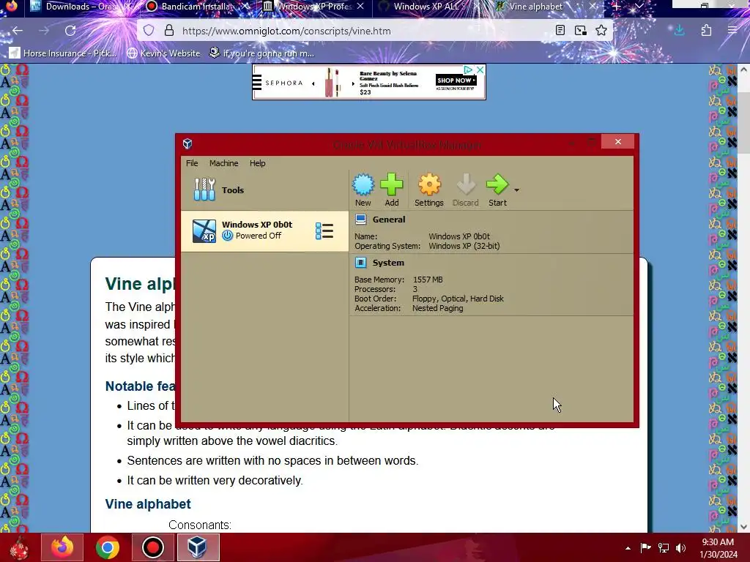Click the AdChoices triangle icon on ad
750x562 pixels.
point(469,70)
